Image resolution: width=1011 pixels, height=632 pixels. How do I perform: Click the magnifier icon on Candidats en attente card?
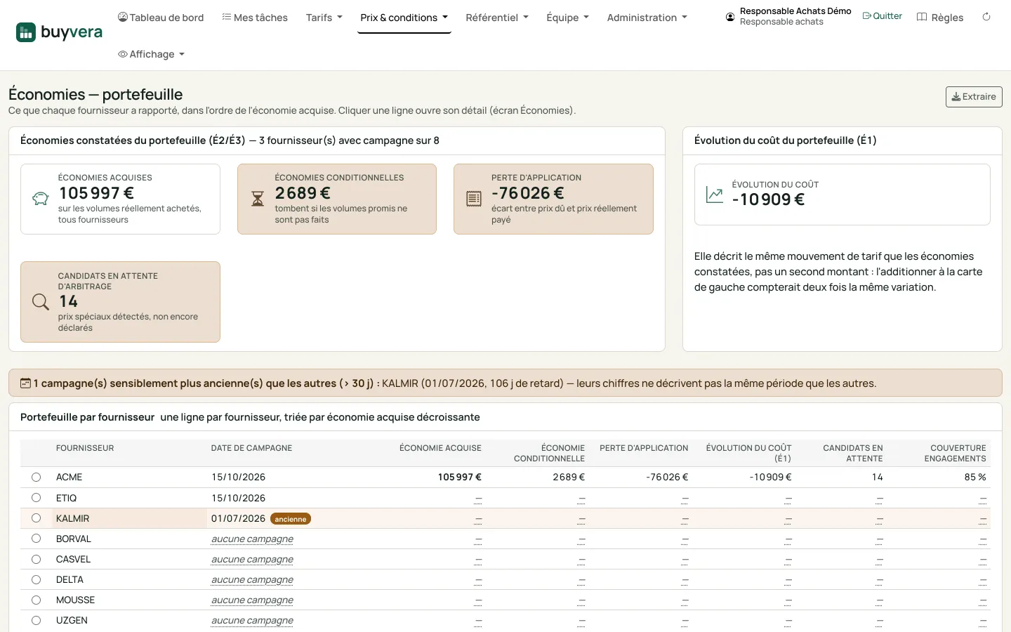coord(41,302)
